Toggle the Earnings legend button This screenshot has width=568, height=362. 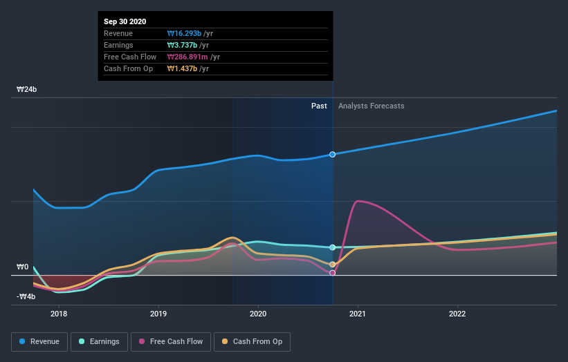tap(99, 342)
